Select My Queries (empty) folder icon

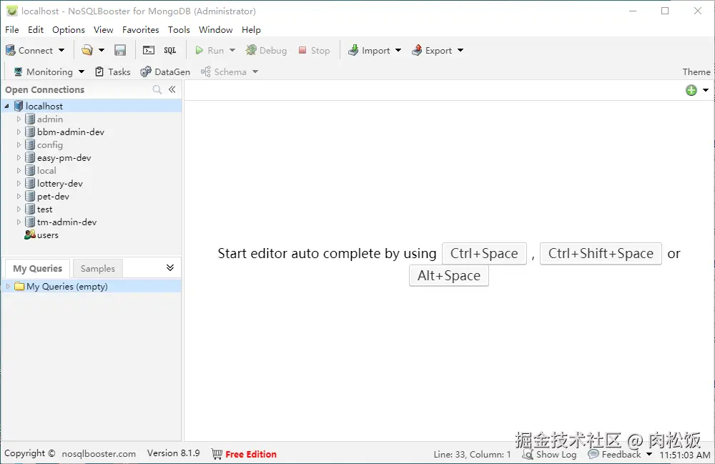point(19,286)
